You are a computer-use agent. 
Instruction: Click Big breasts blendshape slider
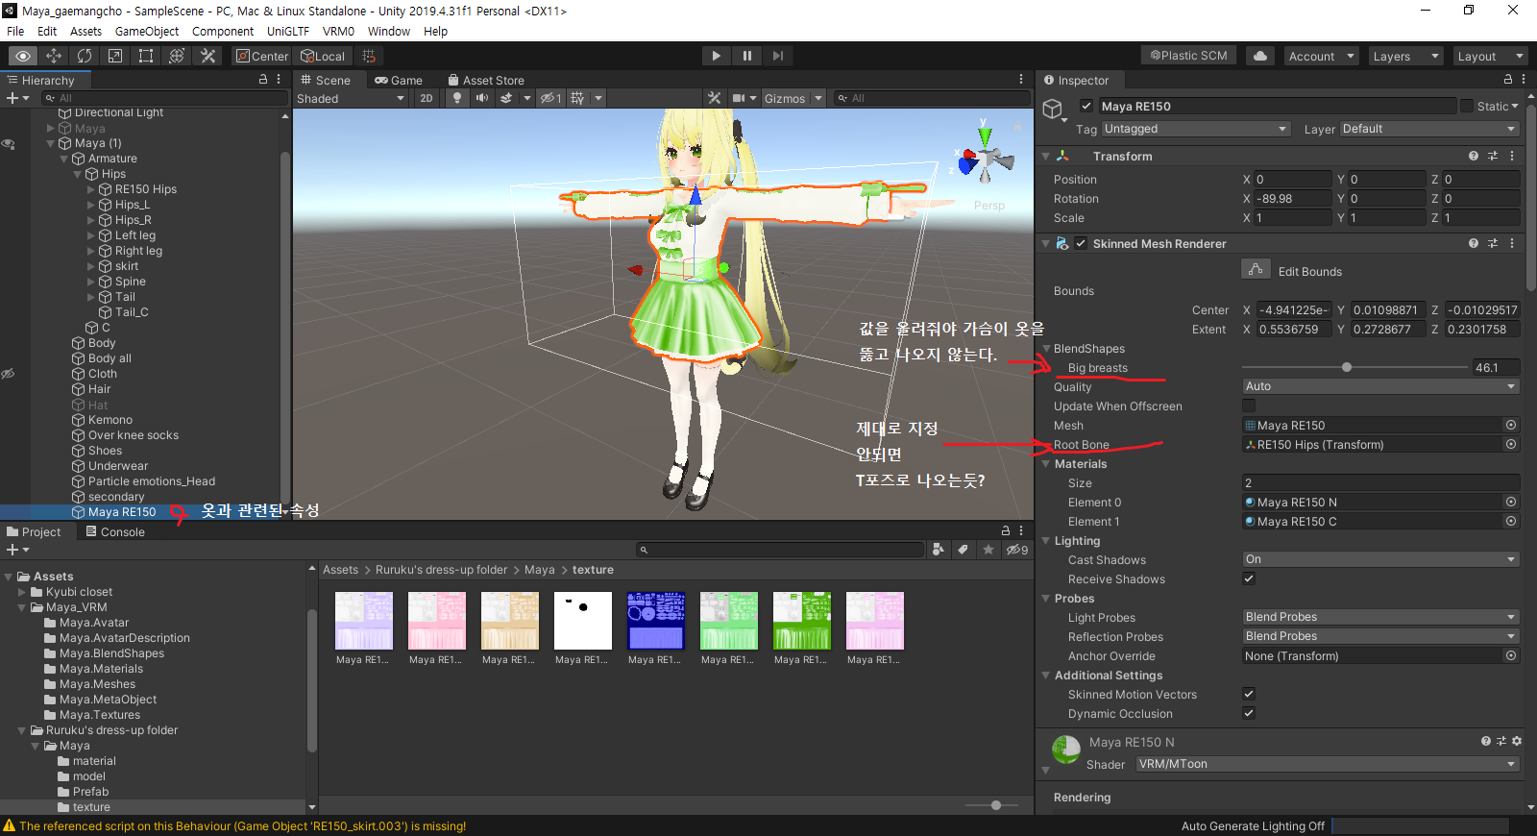pos(1354,367)
